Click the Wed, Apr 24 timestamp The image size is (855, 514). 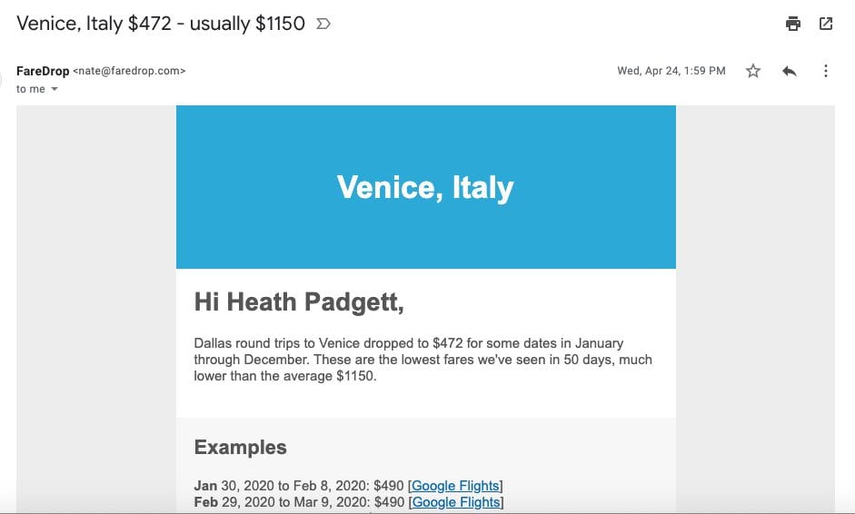[671, 71]
